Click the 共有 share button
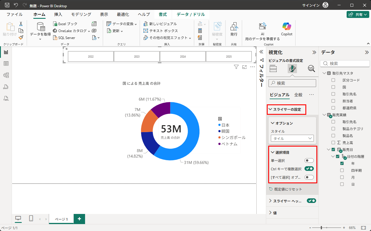371x231 pixels. pyautogui.click(x=358, y=14)
